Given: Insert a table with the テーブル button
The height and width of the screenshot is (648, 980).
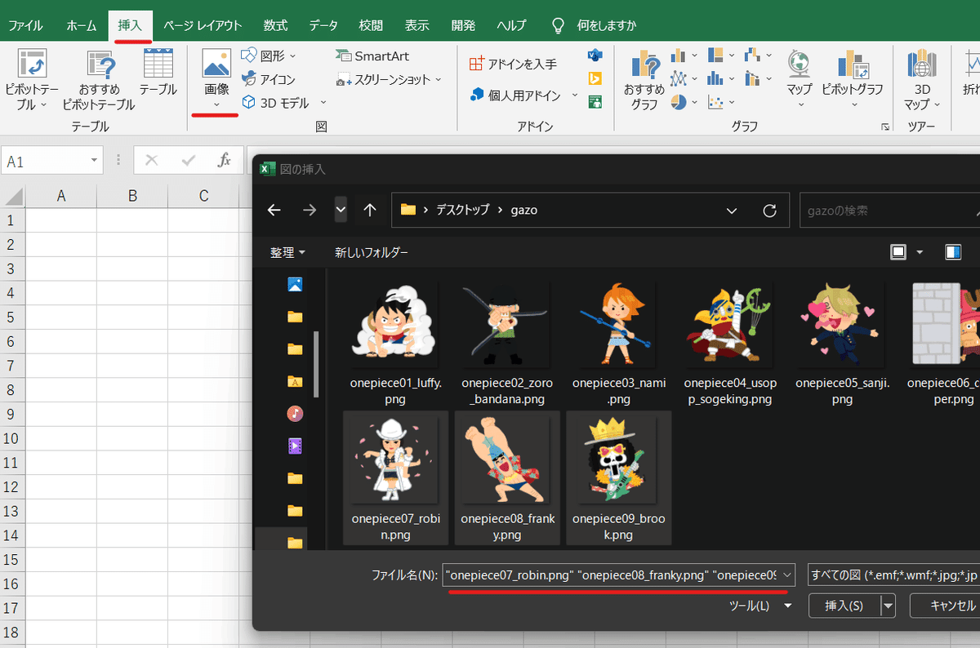Looking at the screenshot, I should coord(158,73).
